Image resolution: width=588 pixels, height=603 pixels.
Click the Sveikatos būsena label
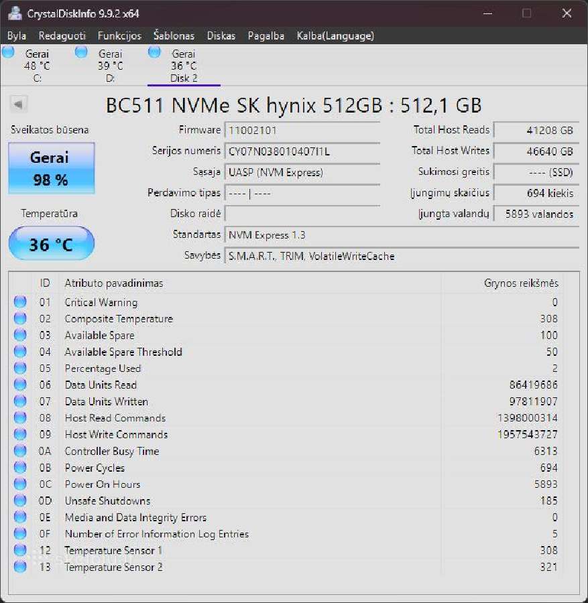coord(49,129)
